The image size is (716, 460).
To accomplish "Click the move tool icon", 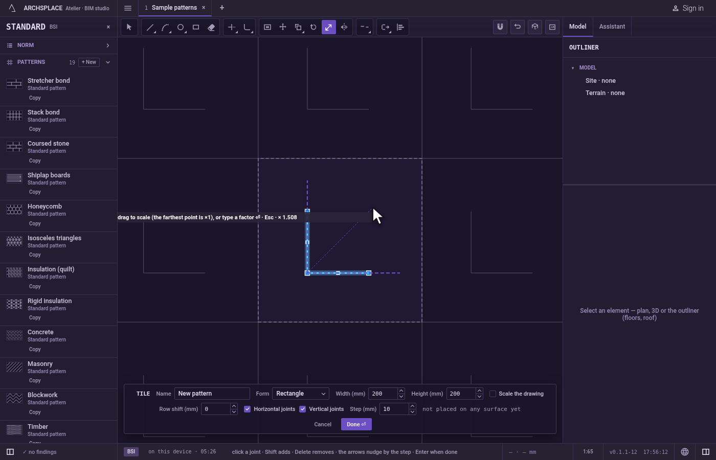I will tap(283, 27).
